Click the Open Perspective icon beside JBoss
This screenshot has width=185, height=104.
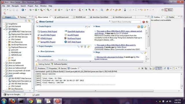[162, 10]
